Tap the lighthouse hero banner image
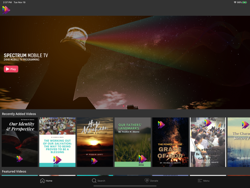 pyautogui.click(x=125, y=63)
